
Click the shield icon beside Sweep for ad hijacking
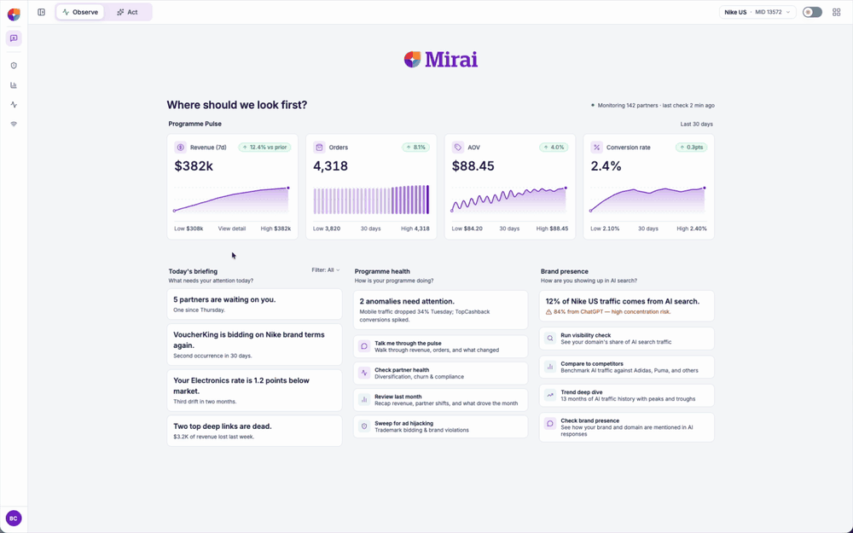tap(364, 426)
